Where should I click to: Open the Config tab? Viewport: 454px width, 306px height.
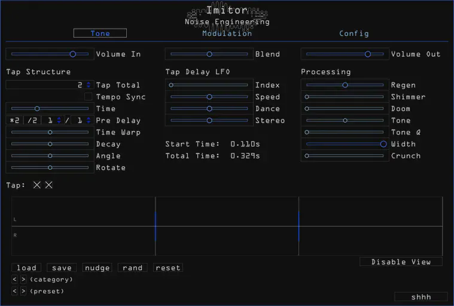pyautogui.click(x=354, y=33)
